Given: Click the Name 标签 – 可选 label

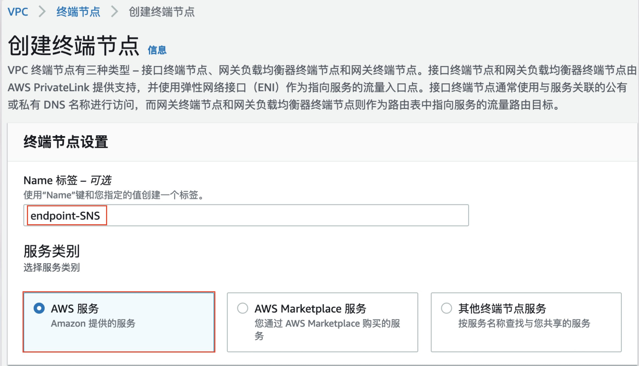Looking at the screenshot, I should [x=68, y=181].
